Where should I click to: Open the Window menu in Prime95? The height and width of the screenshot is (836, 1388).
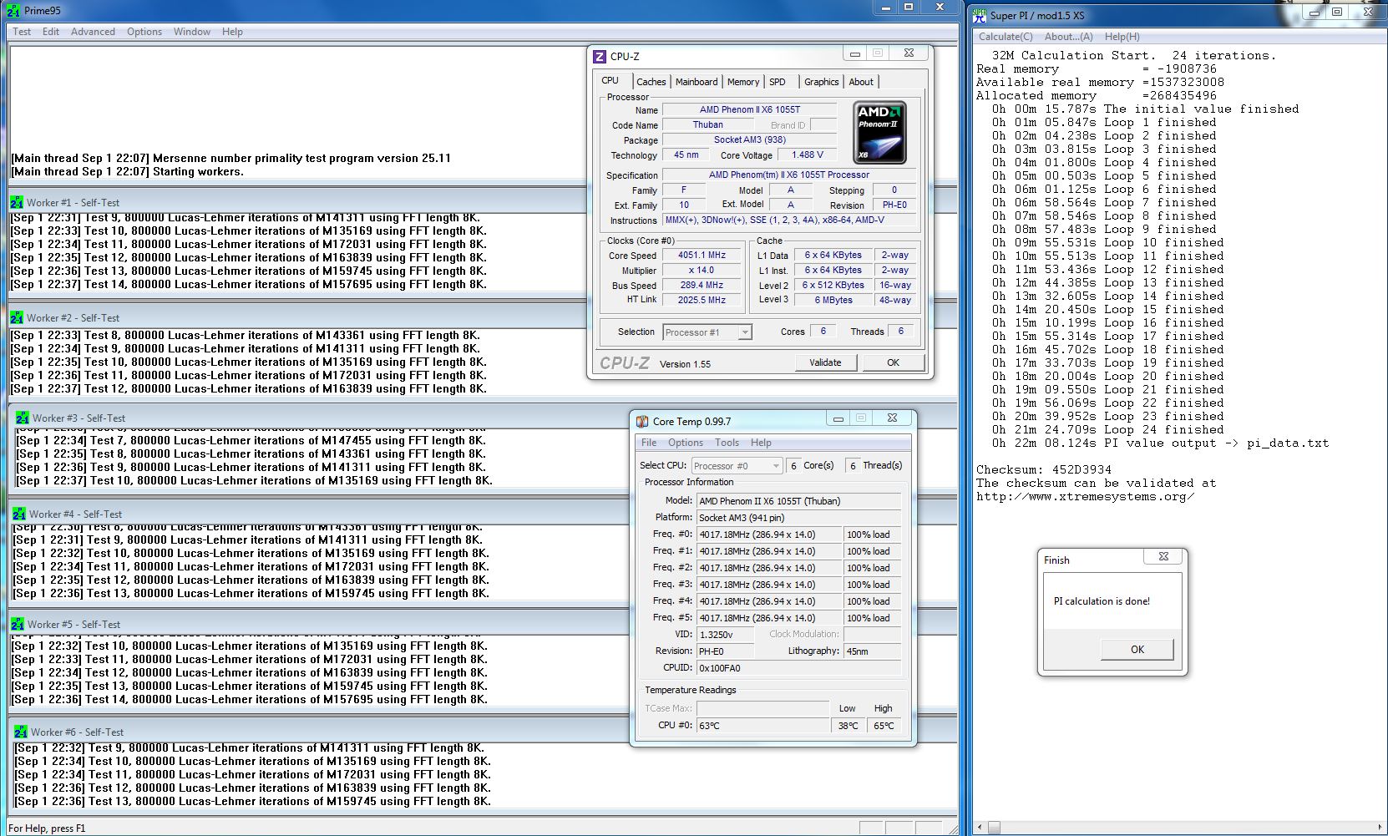tap(192, 32)
